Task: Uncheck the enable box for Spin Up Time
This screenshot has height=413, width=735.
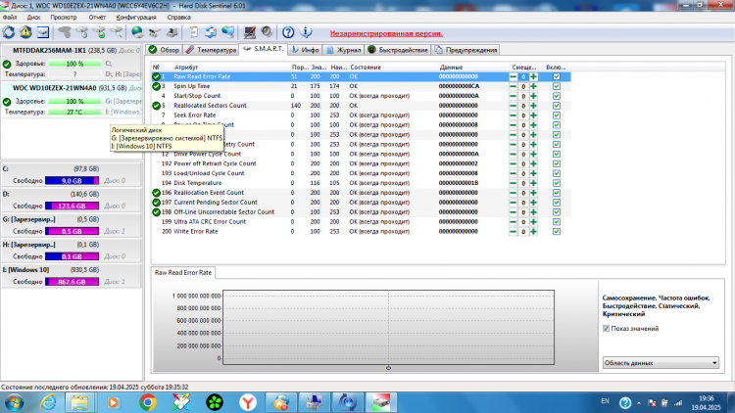Action: (557, 86)
